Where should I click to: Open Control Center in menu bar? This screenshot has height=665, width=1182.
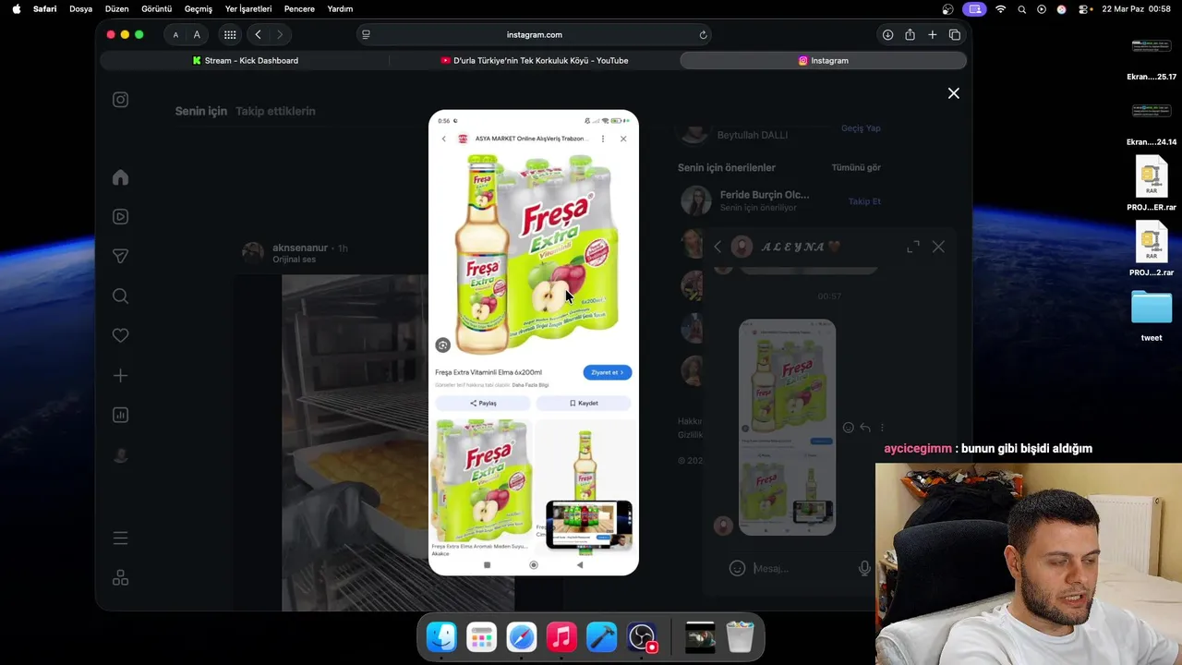pyautogui.click(x=1083, y=8)
